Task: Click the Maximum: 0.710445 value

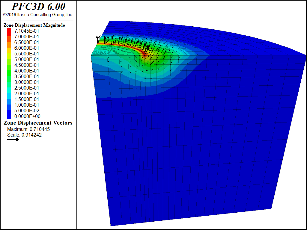Action: (x=28, y=129)
